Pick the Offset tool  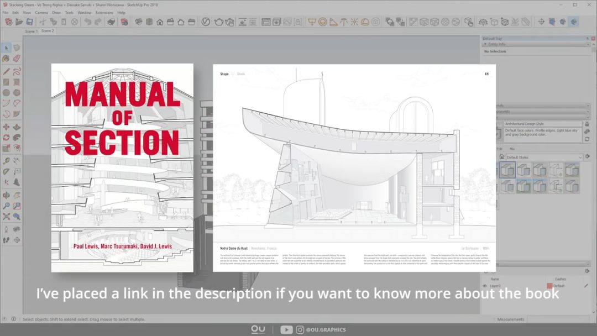click(17, 148)
